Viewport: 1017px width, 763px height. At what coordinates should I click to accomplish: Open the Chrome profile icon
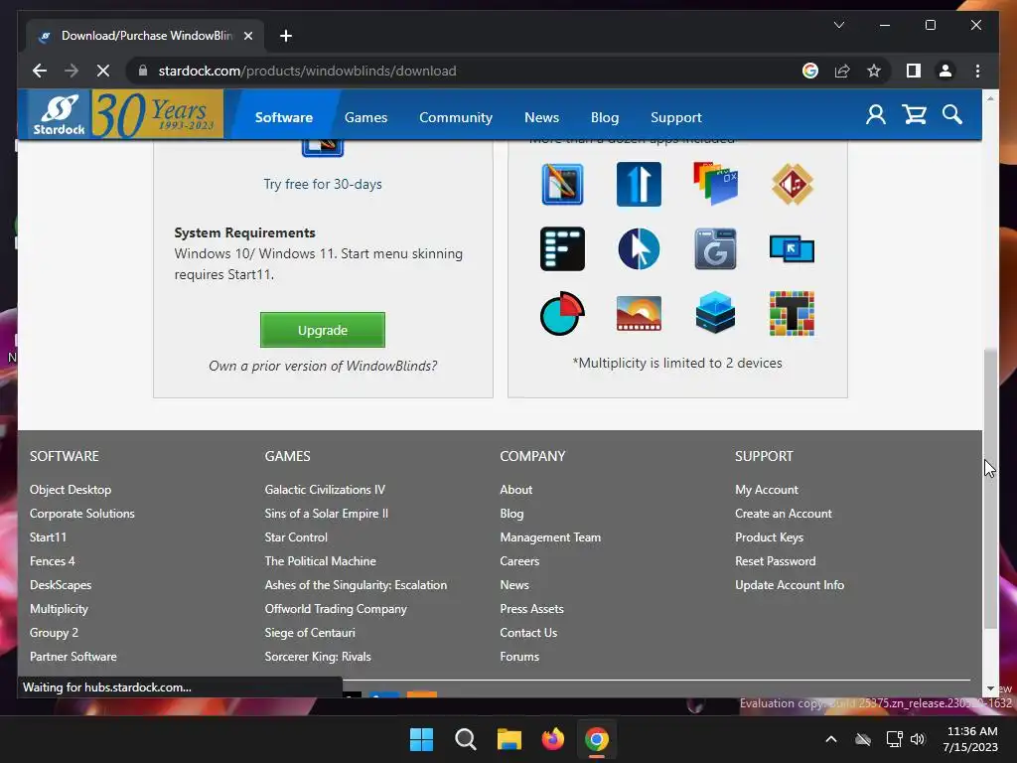(945, 71)
